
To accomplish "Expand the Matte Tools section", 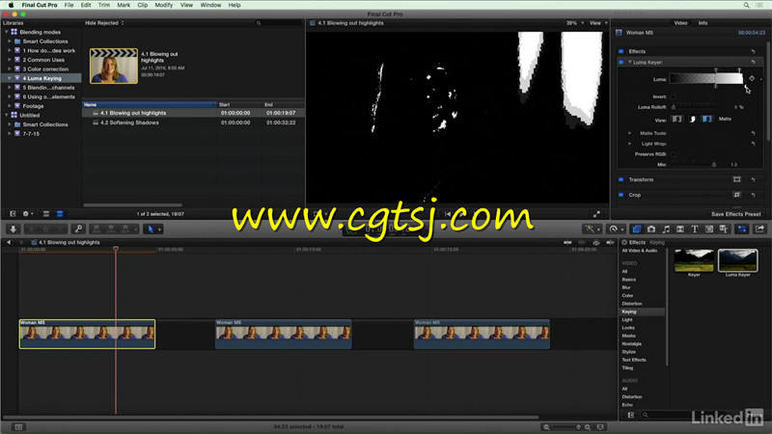I will pos(630,133).
